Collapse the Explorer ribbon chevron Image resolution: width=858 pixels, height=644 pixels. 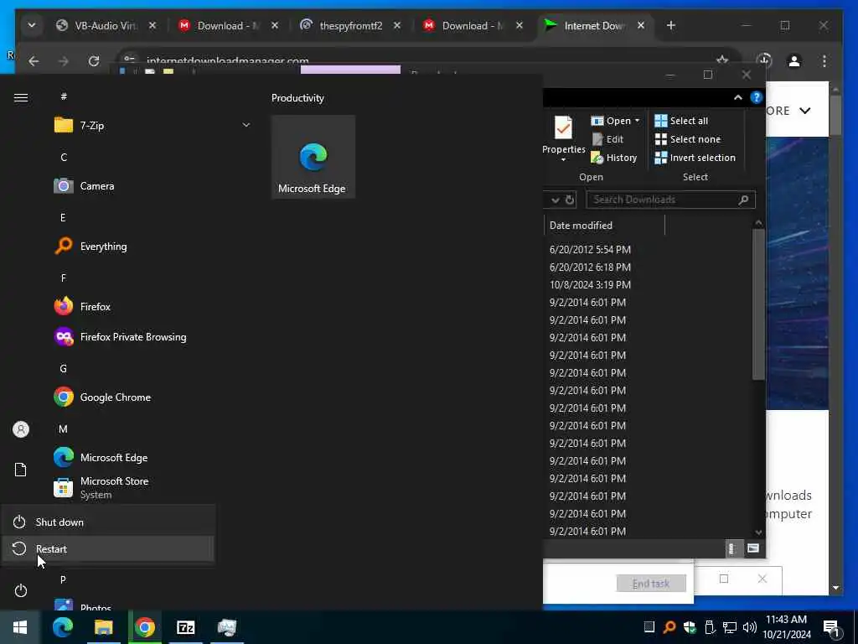(737, 97)
